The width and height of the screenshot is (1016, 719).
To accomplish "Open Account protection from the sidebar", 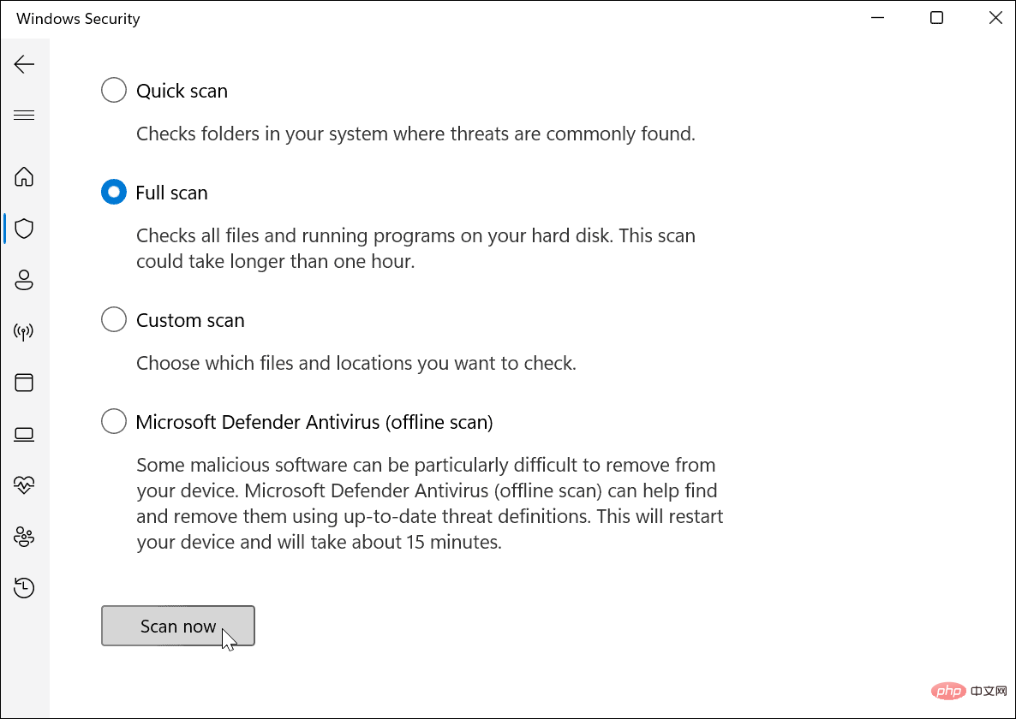I will tap(25, 280).
